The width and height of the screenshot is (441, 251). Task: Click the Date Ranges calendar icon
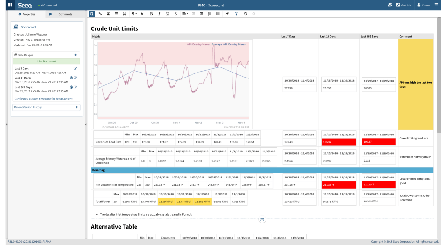click(16, 55)
